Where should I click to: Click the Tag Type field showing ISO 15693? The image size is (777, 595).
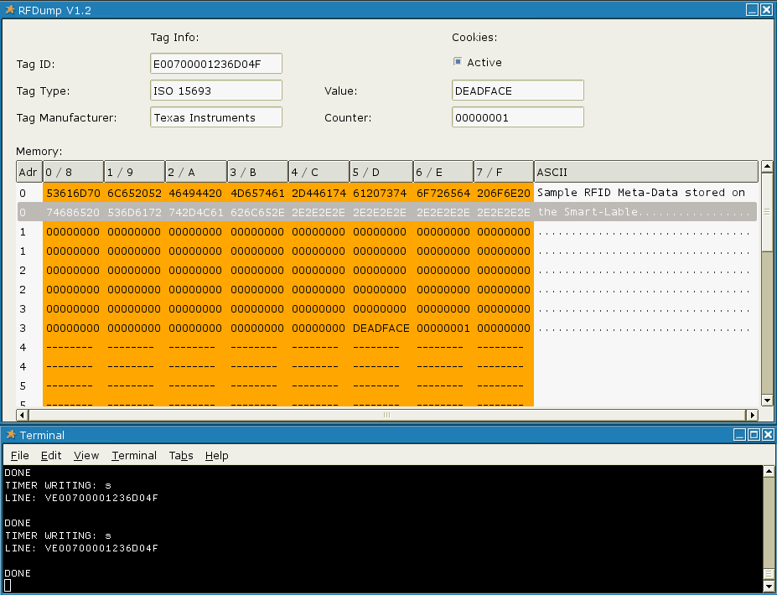click(216, 91)
